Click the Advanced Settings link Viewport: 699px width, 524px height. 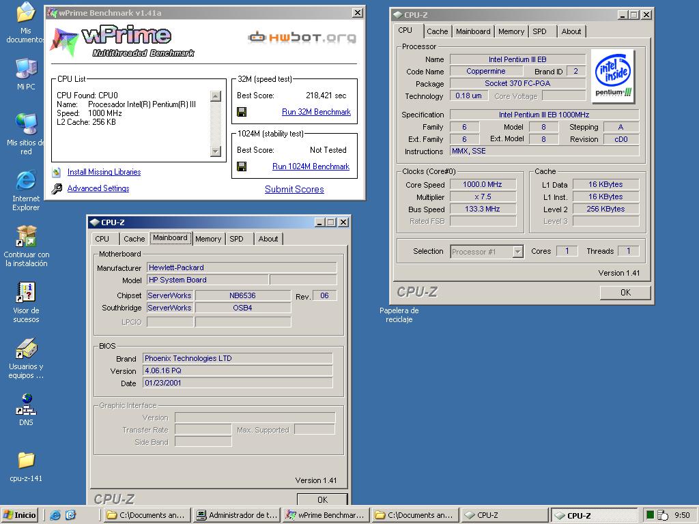click(98, 188)
